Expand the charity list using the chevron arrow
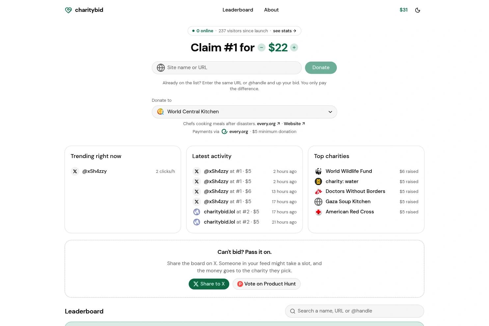This screenshot has width=489, height=326. point(330,112)
